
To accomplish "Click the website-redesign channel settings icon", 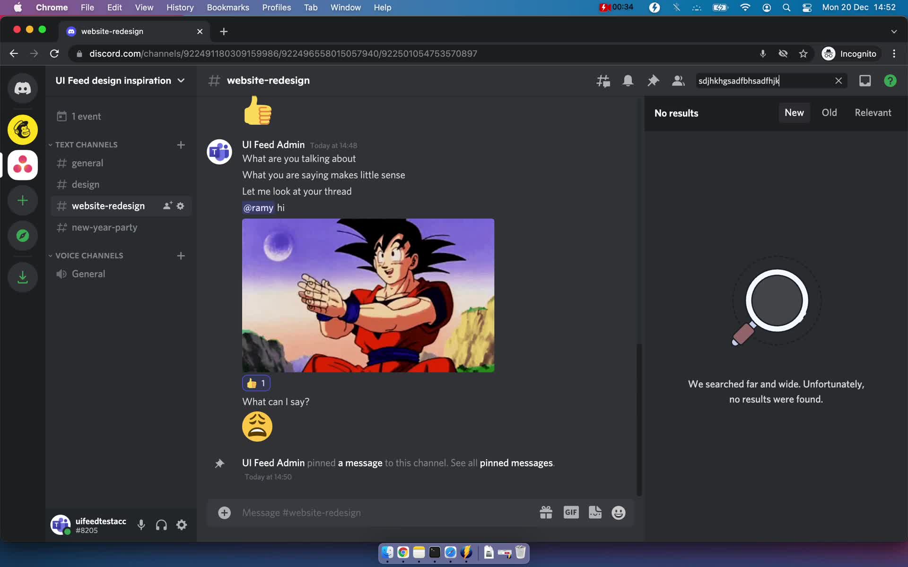I will [181, 206].
